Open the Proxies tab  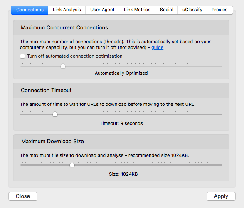point(219,10)
